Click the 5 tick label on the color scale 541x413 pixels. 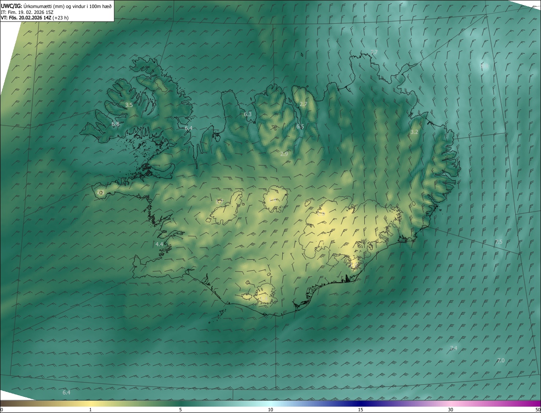pyautogui.click(x=180, y=410)
